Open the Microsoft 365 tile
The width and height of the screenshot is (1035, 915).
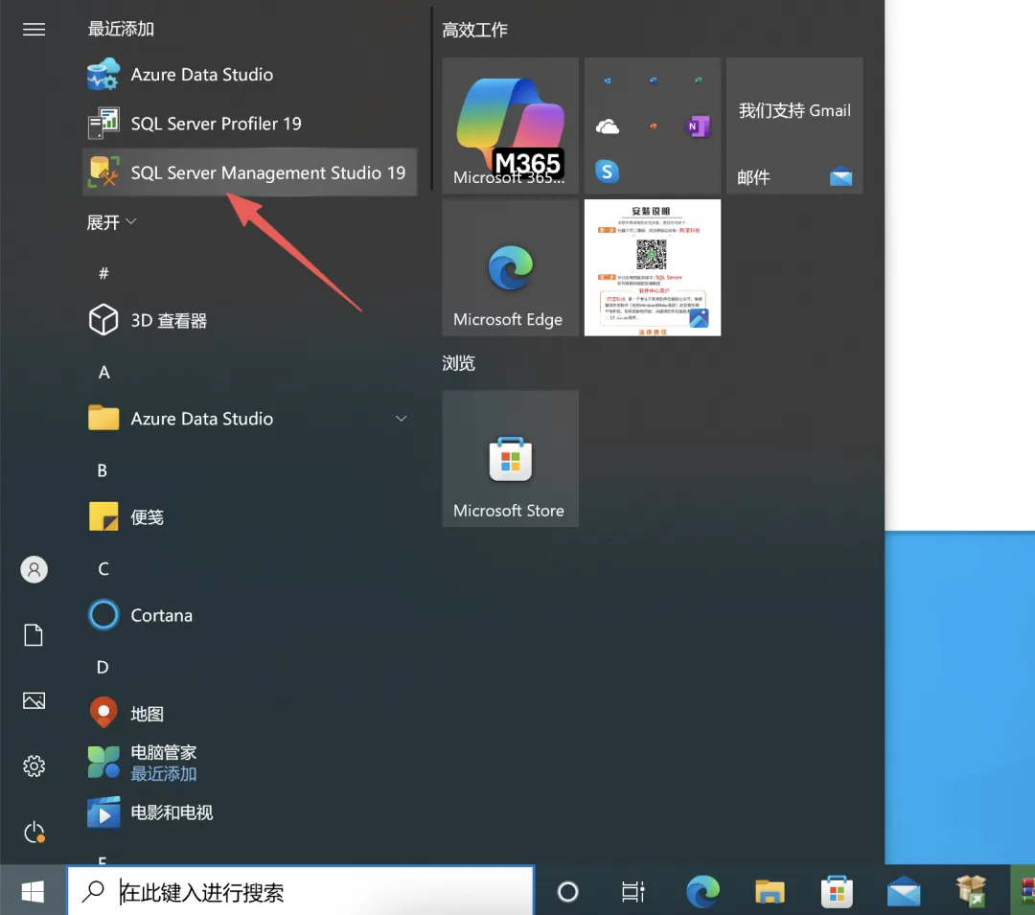[x=510, y=126]
